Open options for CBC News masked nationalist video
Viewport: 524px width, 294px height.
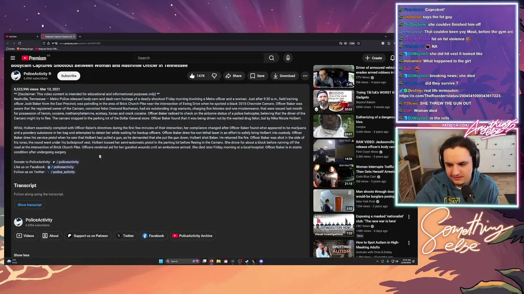[x=409, y=216]
